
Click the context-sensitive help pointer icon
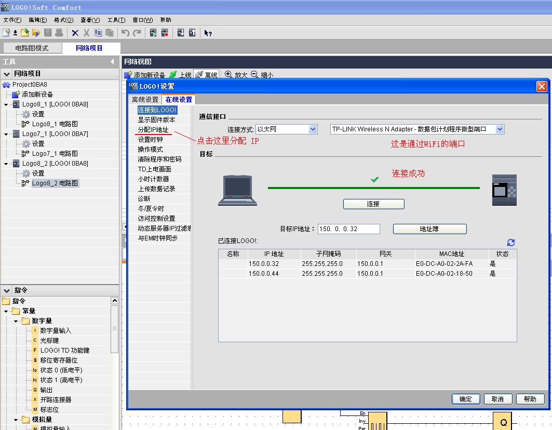(x=208, y=33)
